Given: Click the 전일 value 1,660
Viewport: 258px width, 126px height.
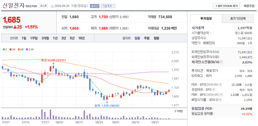Looking at the screenshot, I should [x=74, y=17].
